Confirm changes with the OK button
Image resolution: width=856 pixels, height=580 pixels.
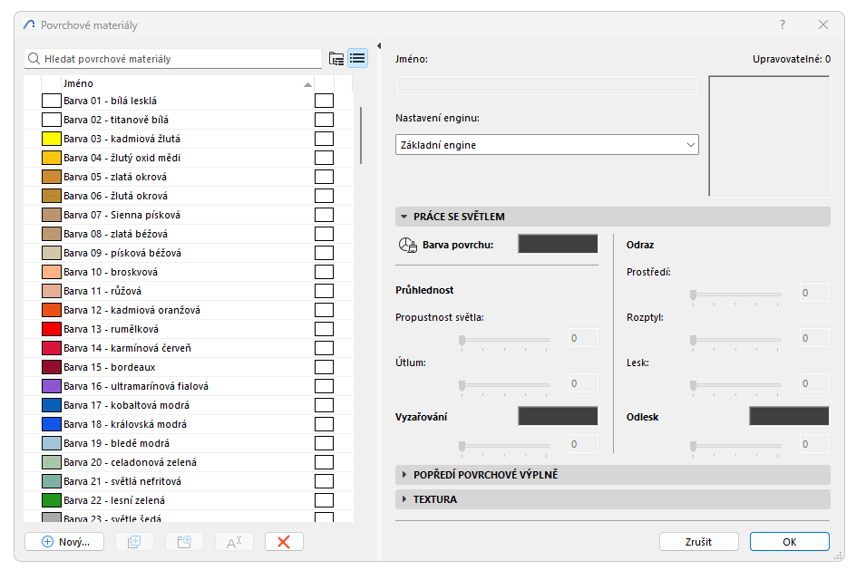[x=791, y=541]
